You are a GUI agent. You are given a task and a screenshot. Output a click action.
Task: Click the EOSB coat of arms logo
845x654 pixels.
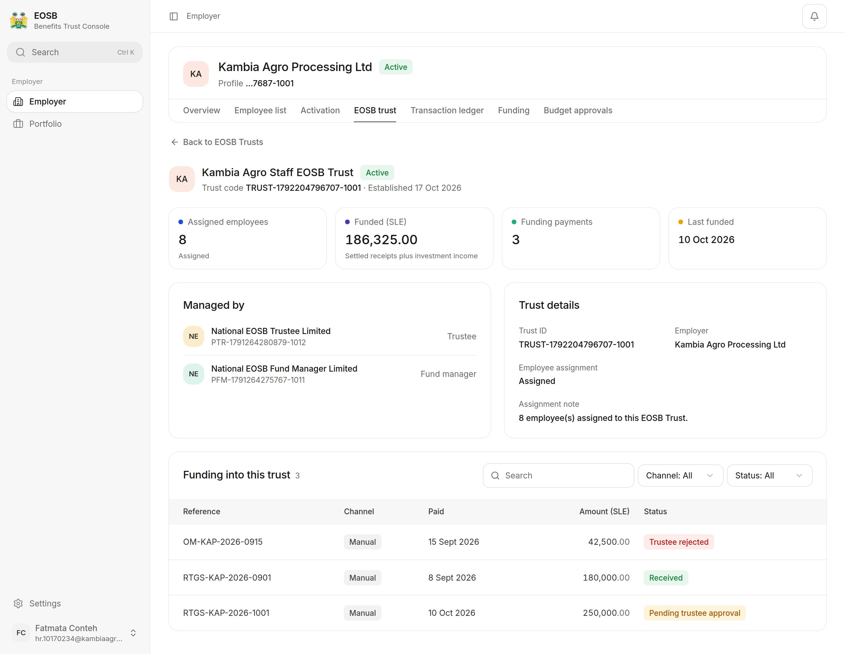[x=19, y=21]
